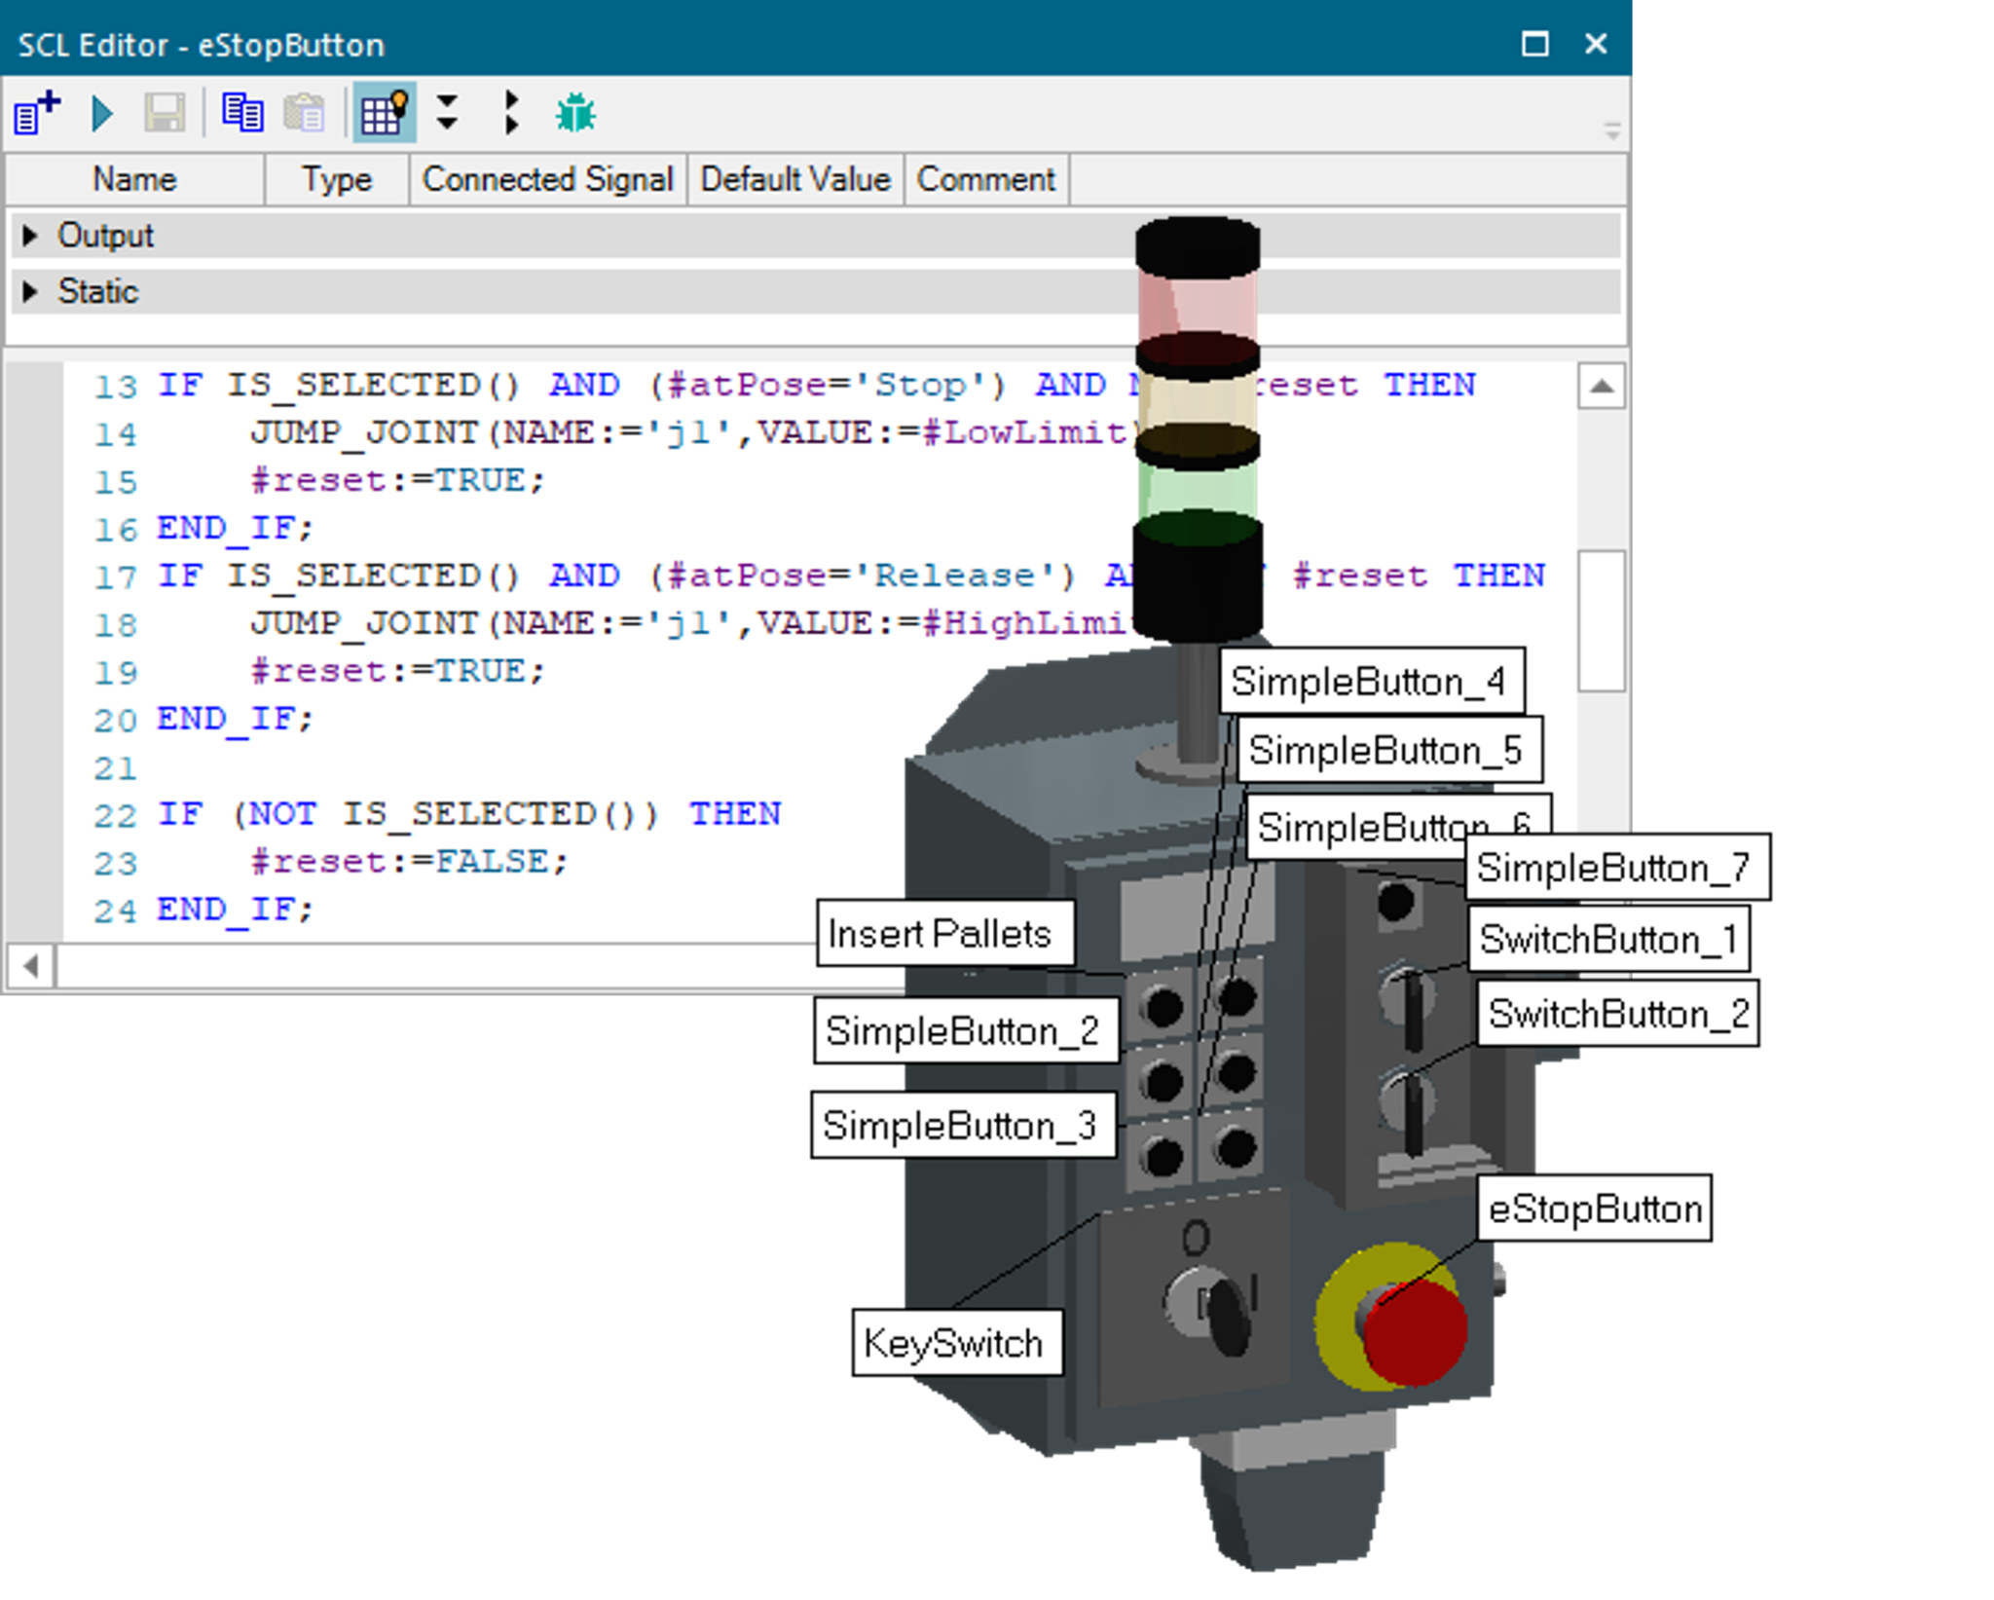1994x1600 pixels.
Task: Open the script debugger
Action: pos(576,114)
